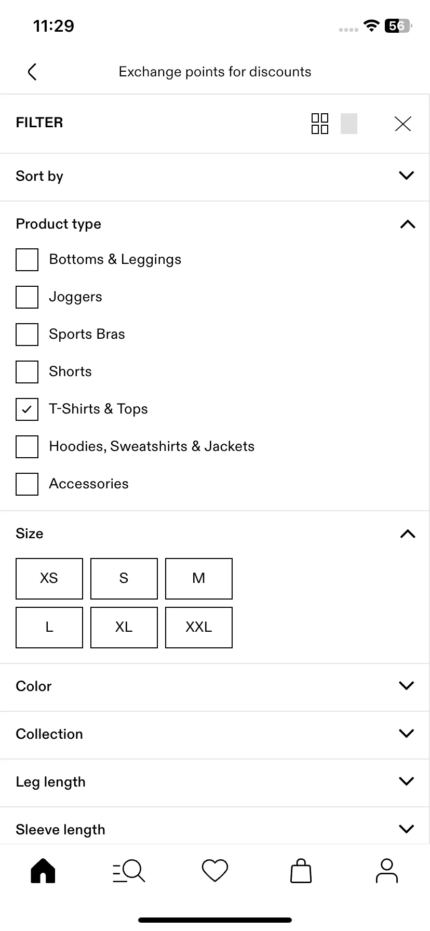Open the wishlist heart icon
Image resolution: width=430 pixels, height=931 pixels.
point(215,871)
